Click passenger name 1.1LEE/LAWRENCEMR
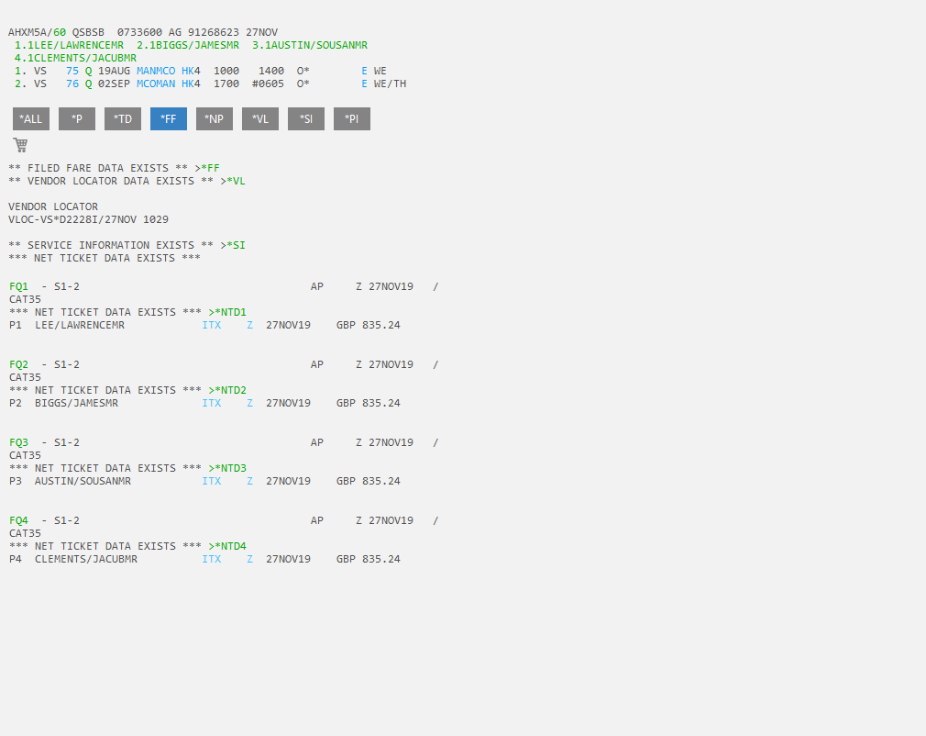The height and width of the screenshot is (736, 926). click(x=69, y=45)
